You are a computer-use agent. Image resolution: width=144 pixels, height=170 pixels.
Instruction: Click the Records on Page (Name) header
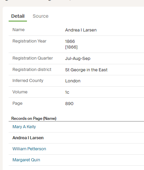34,118
